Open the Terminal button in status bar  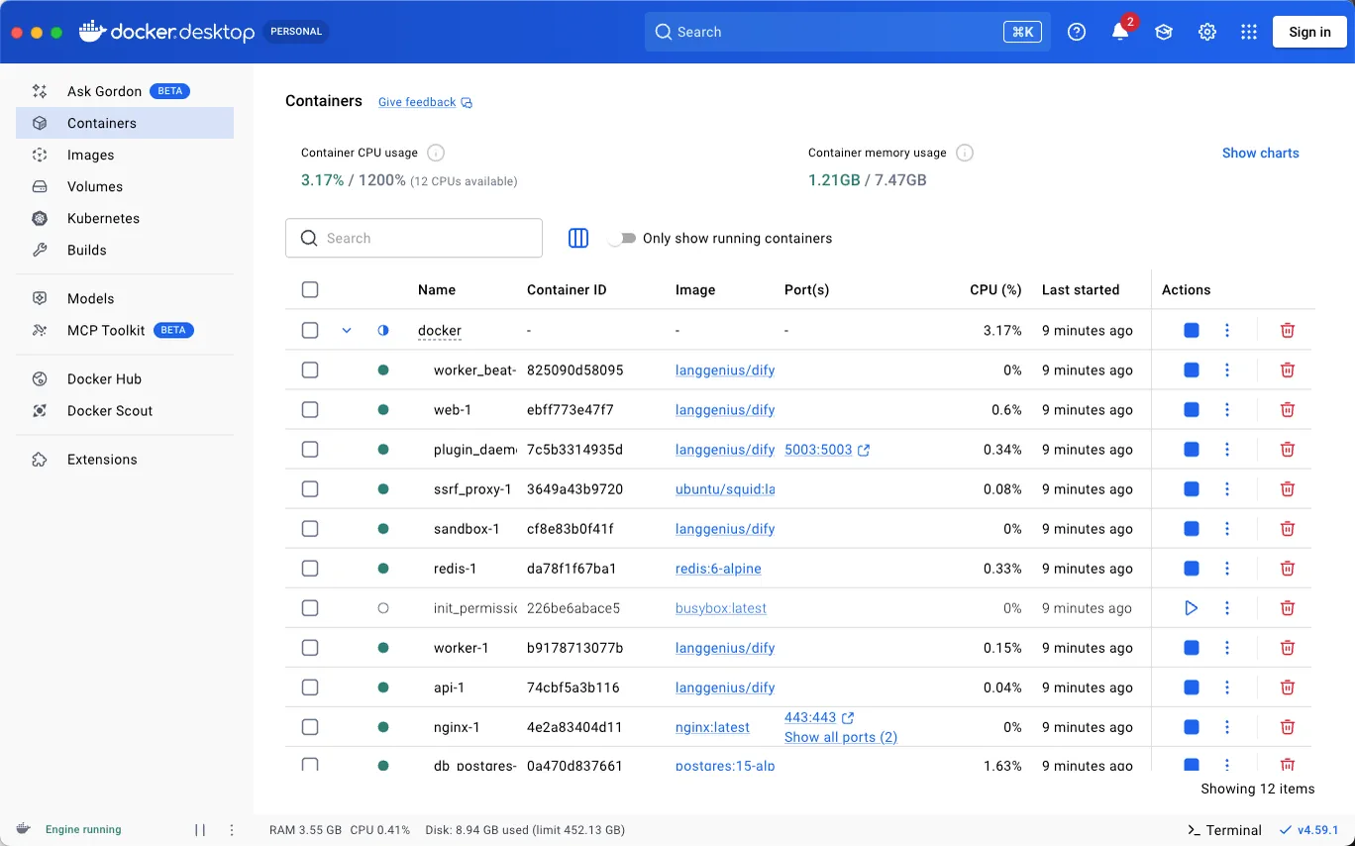pyautogui.click(x=1224, y=830)
